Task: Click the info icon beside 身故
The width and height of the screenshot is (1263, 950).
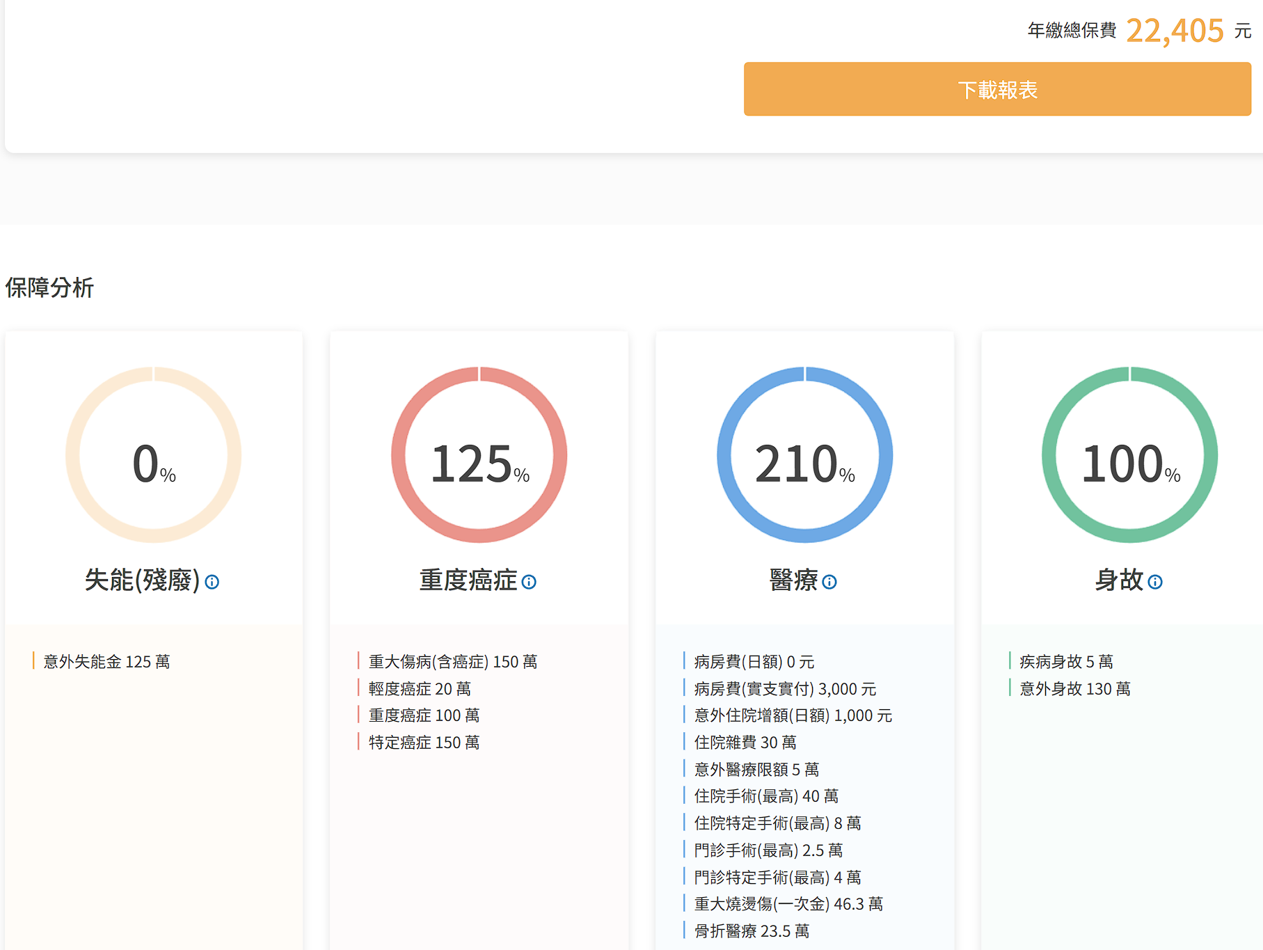Action: pos(1155,582)
